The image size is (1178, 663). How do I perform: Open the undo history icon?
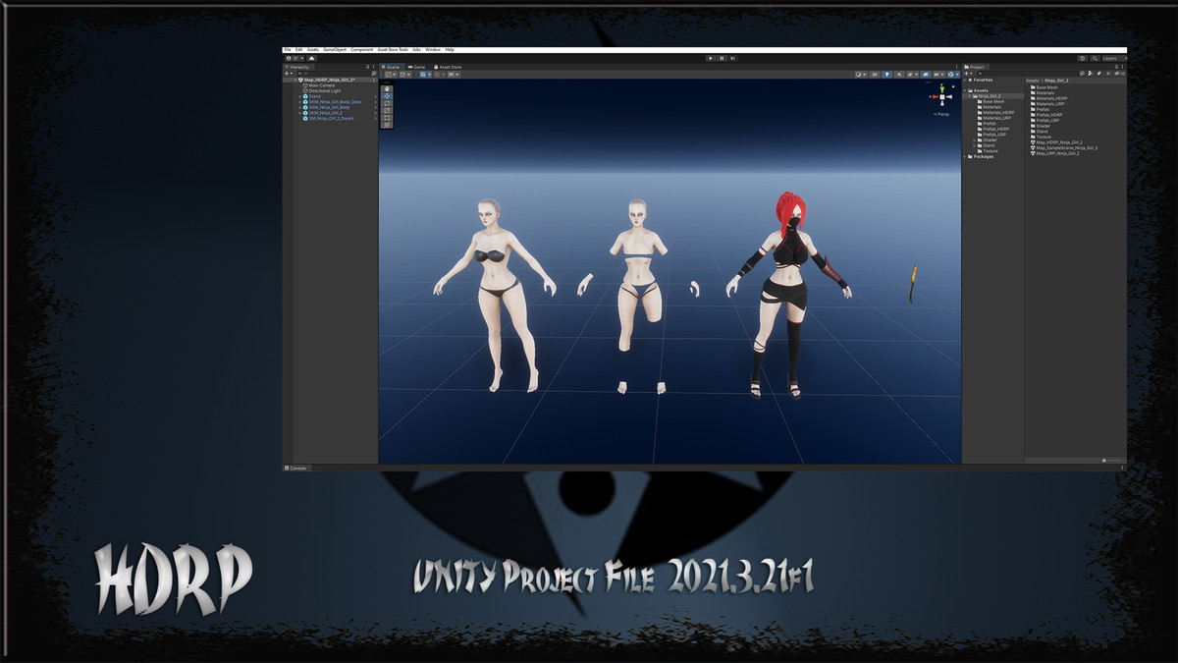point(1083,58)
